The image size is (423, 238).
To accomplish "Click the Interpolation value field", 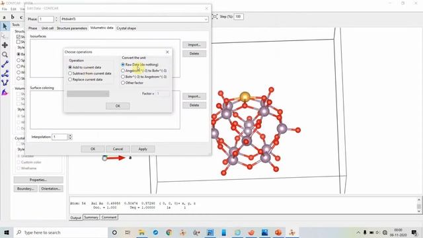I will tap(59, 137).
